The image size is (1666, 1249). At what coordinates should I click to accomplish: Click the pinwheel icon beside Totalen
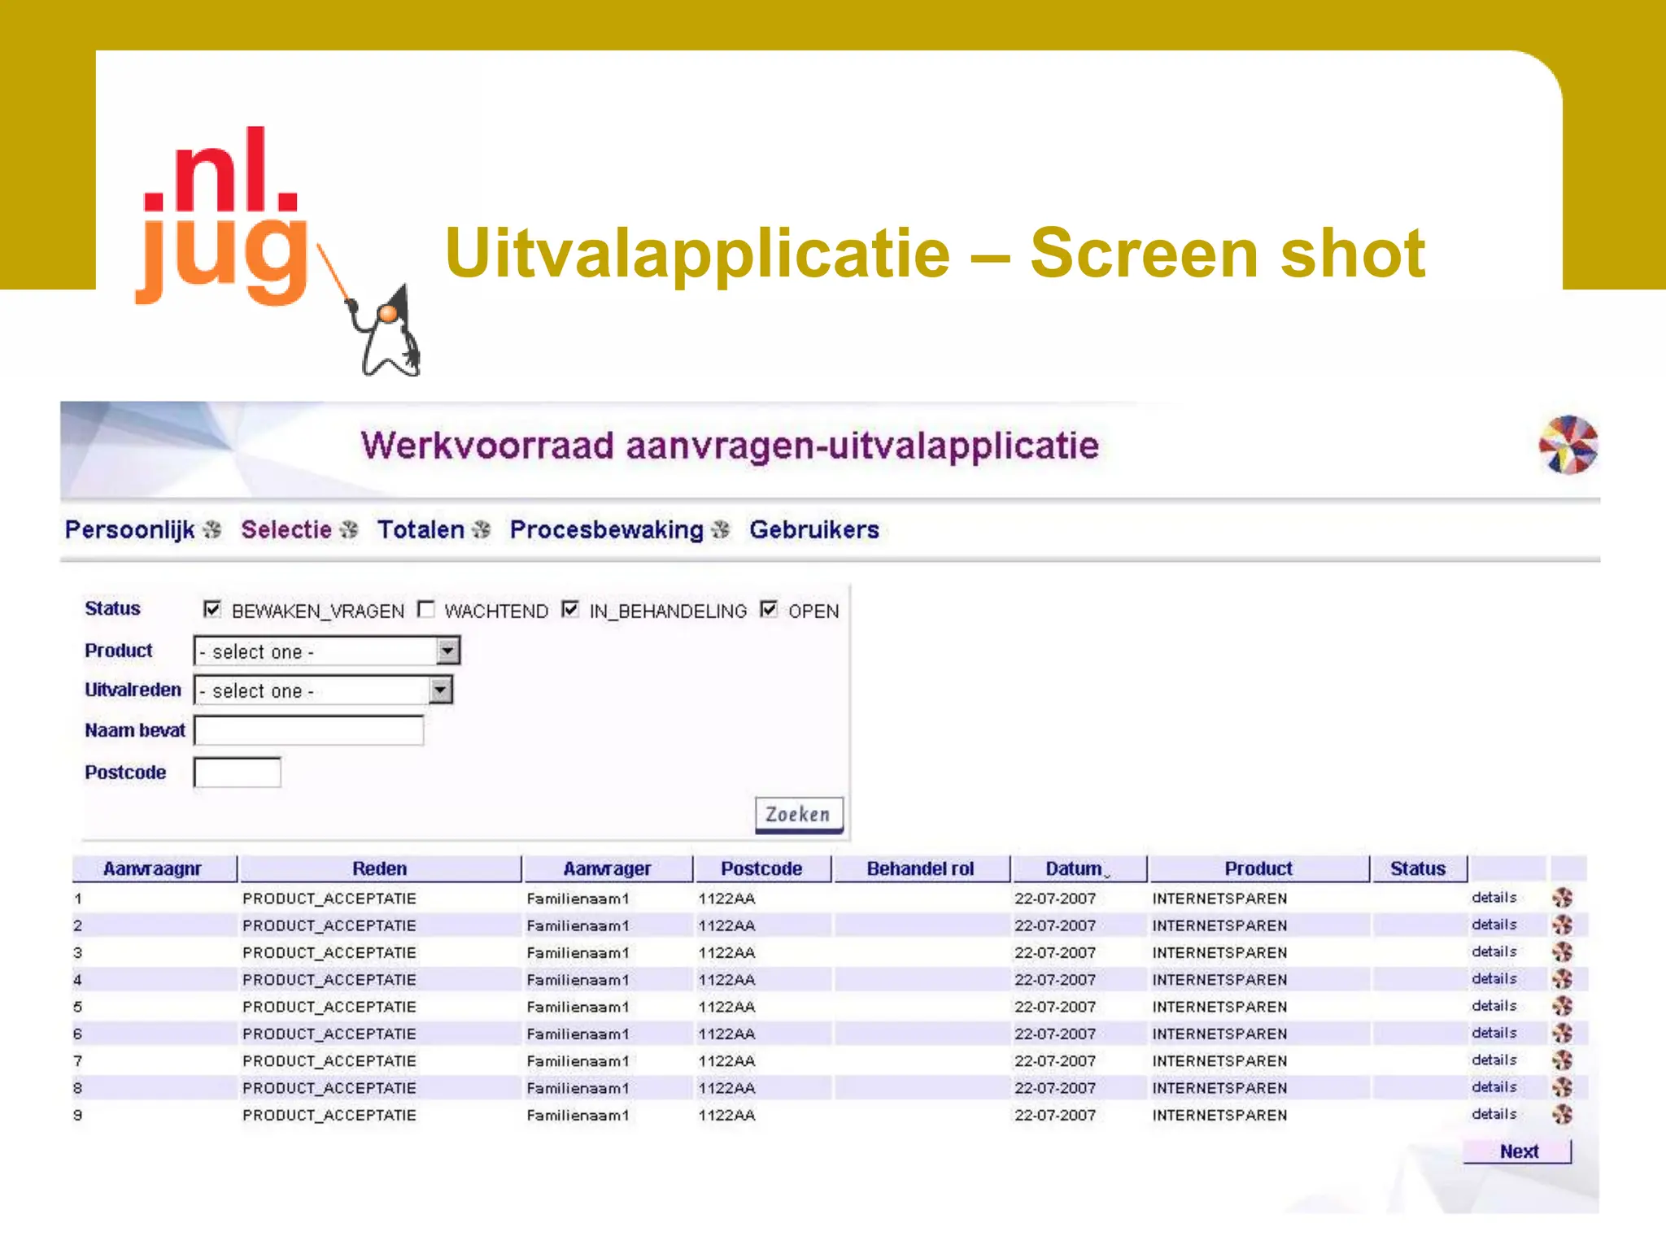tap(481, 530)
